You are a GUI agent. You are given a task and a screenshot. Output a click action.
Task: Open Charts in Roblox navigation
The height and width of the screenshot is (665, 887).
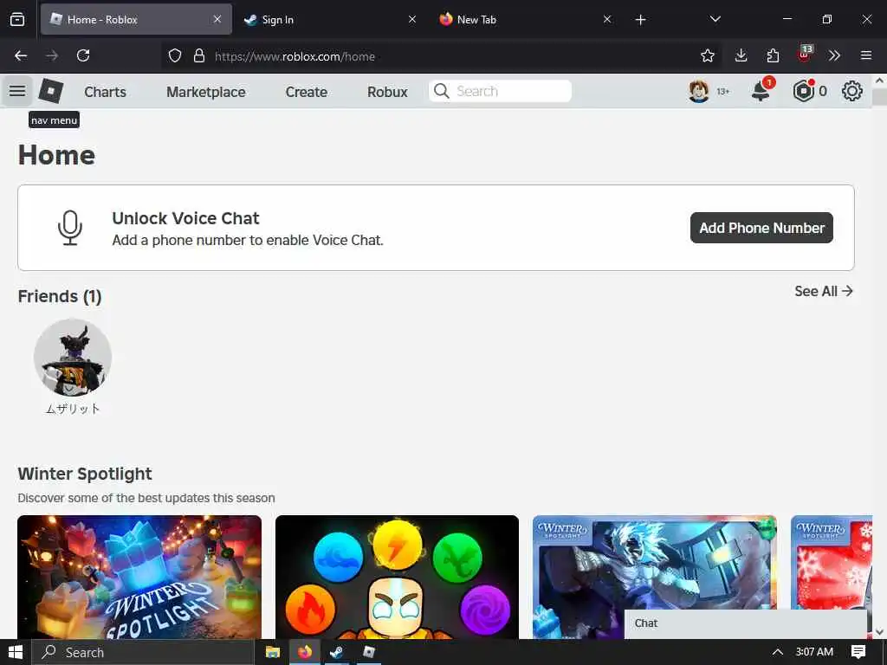105,92
